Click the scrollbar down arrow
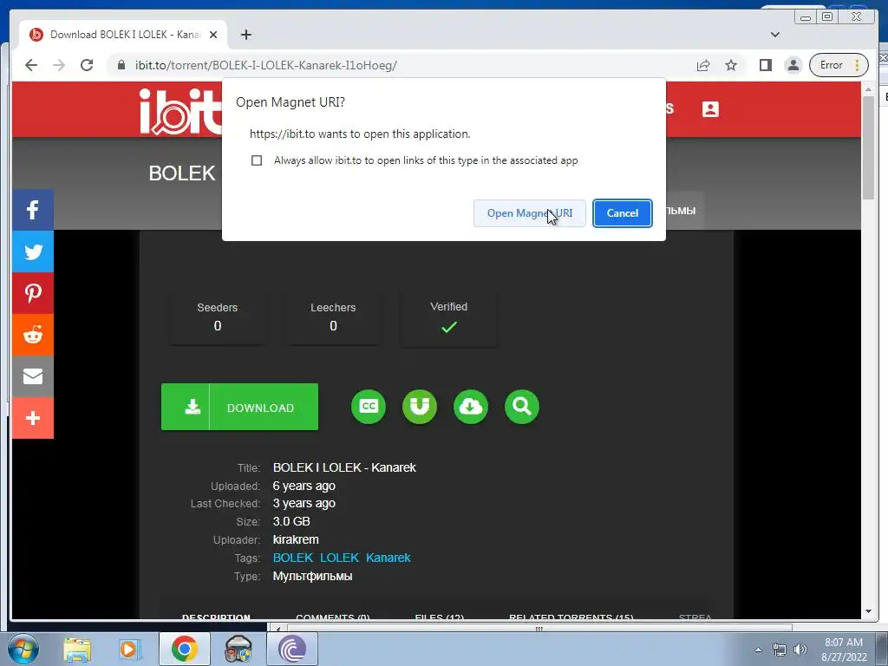888x666 pixels. click(868, 611)
